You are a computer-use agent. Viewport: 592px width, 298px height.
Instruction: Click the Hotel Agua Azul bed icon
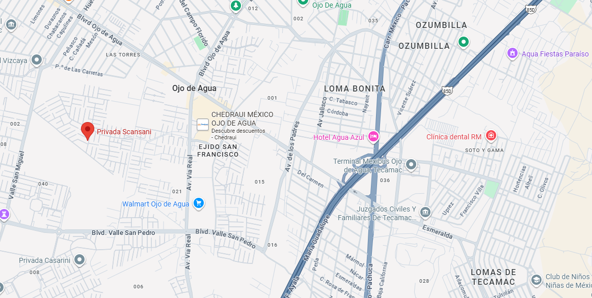pos(373,136)
